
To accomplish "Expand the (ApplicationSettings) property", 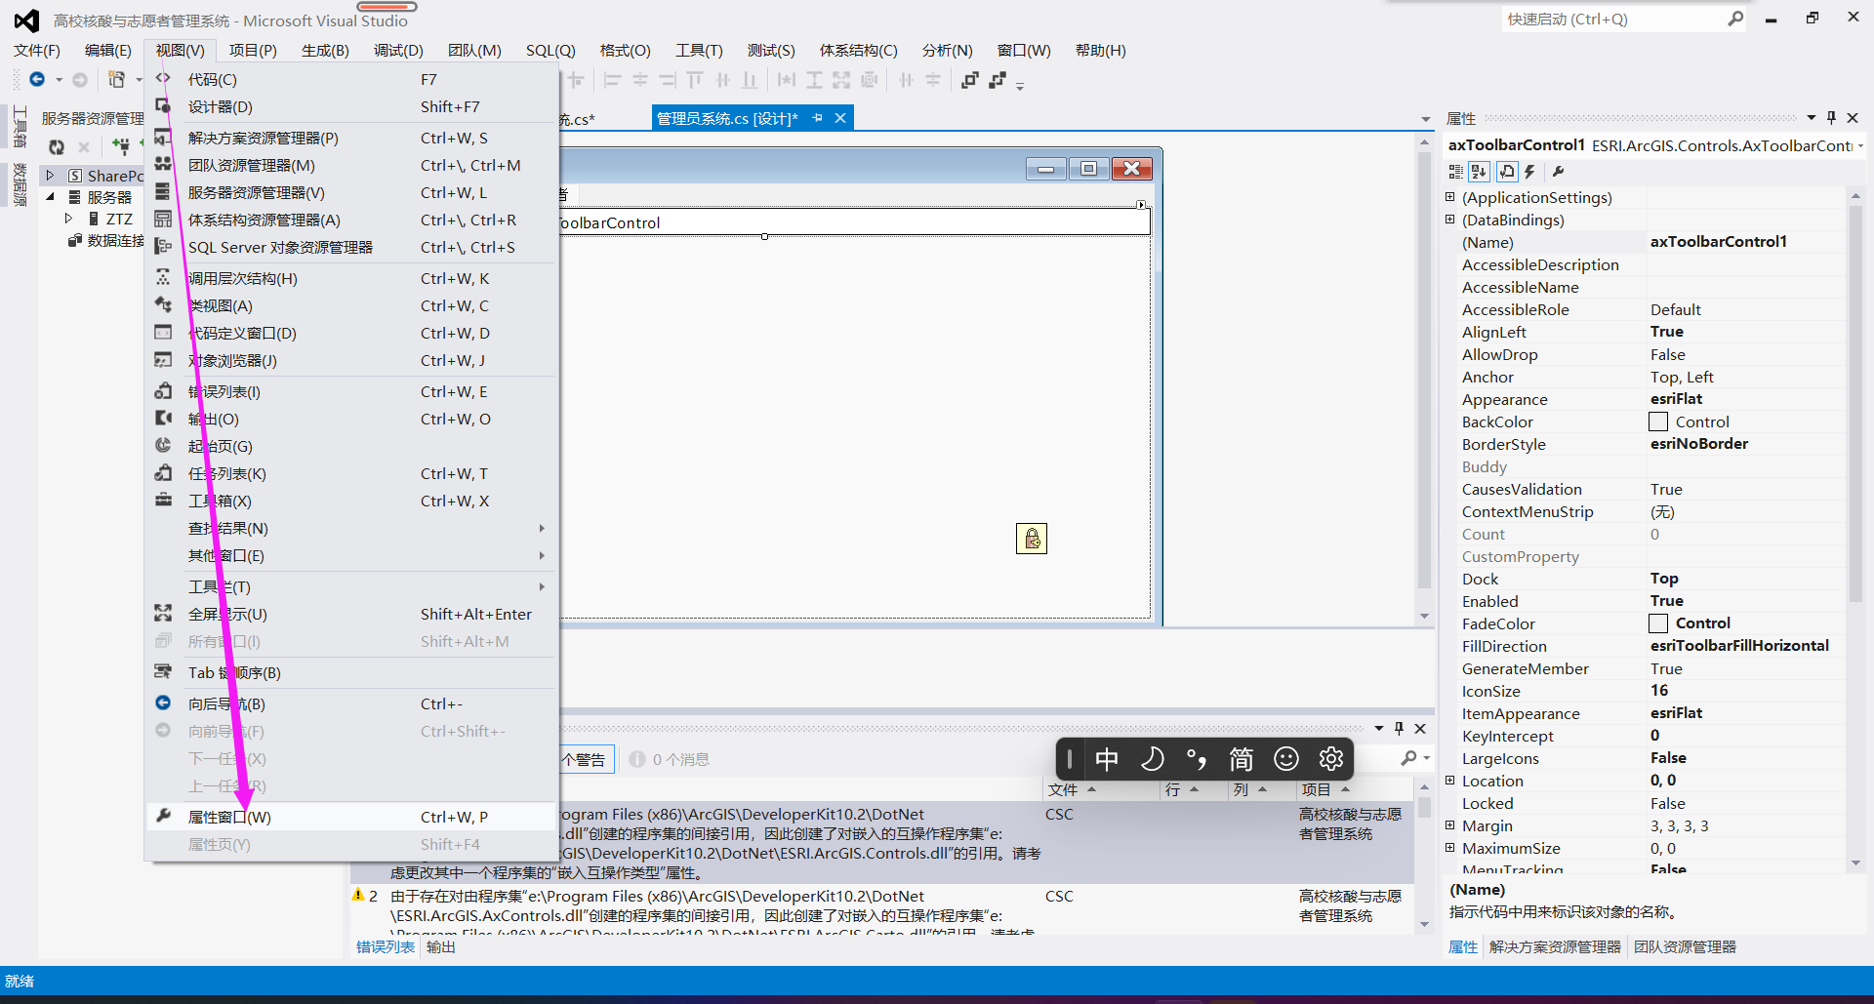I will coord(1450,197).
